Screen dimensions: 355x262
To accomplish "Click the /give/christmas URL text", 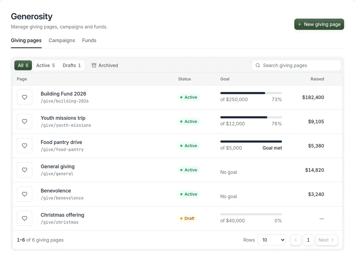I will point(60,222).
